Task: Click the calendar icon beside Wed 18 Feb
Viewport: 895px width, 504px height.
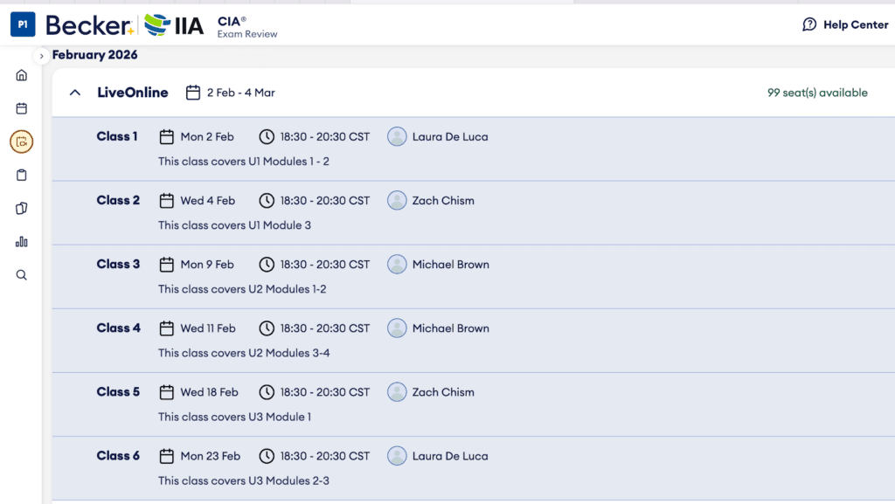Action: point(167,392)
